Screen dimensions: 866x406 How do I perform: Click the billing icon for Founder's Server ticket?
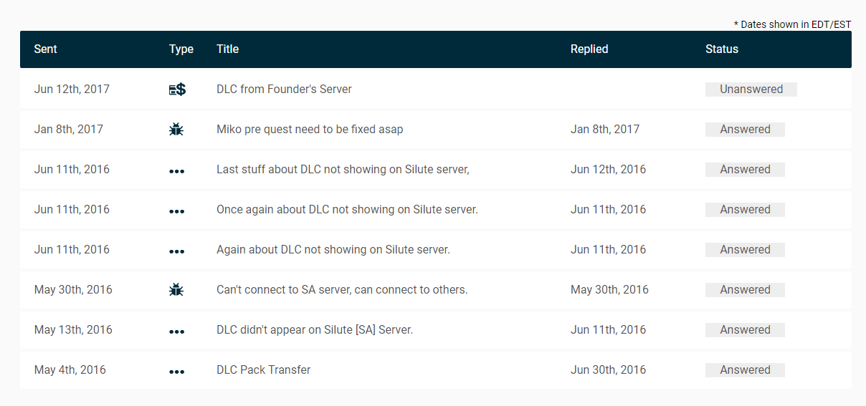177,90
